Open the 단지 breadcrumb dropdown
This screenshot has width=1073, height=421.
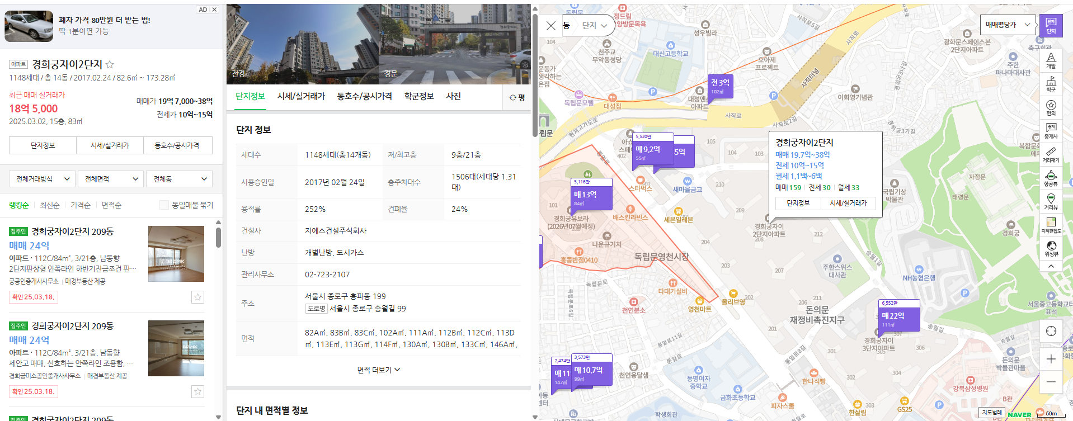tap(594, 25)
